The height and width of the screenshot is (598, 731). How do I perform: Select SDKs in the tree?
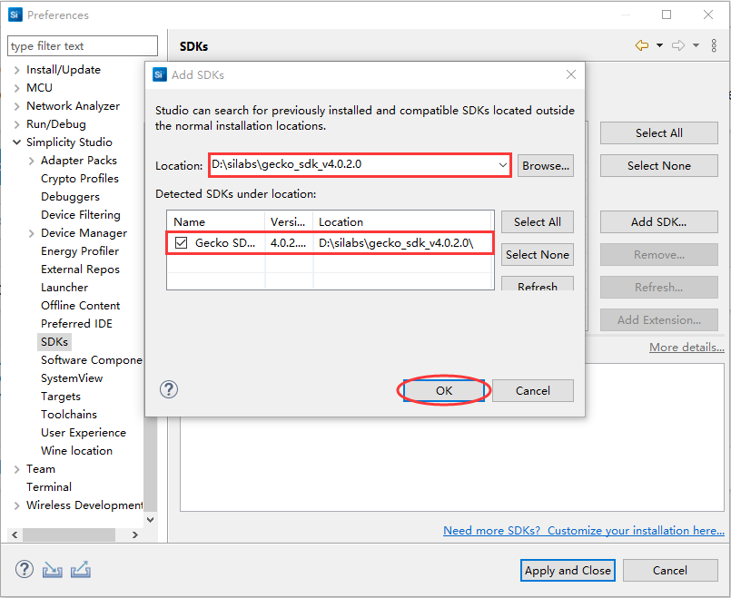tap(54, 341)
